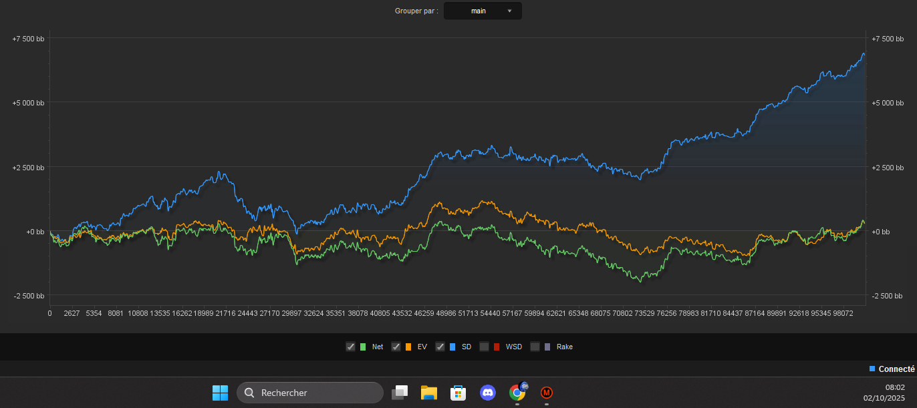Enable the WSD line checkbox
The width and height of the screenshot is (917, 408).
point(485,347)
